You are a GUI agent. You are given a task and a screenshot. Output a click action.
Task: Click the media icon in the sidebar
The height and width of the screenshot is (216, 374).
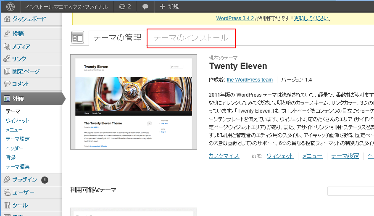pyautogui.click(x=7, y=46)
